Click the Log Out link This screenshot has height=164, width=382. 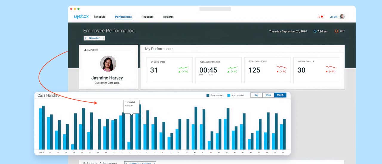tap(333, 17)
